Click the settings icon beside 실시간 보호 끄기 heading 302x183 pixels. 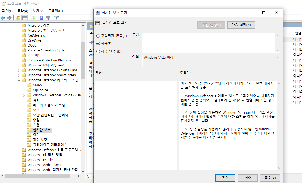point(98,23)
